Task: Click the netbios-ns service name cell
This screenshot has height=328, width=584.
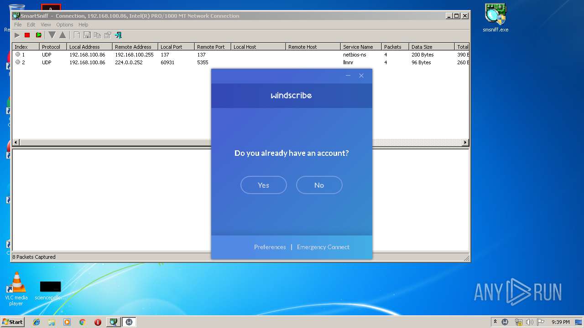Action: pyautogui.click(x=355, y=55)
